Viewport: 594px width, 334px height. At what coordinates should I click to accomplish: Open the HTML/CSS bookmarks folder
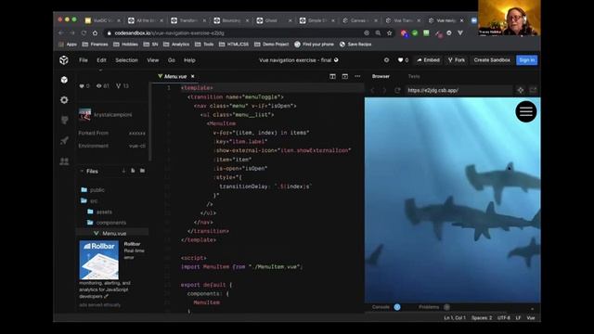coord(234,45)
